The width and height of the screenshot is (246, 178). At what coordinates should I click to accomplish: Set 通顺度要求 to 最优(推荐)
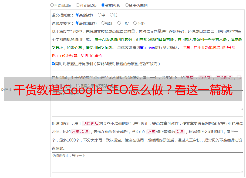(x=77, y=23)
